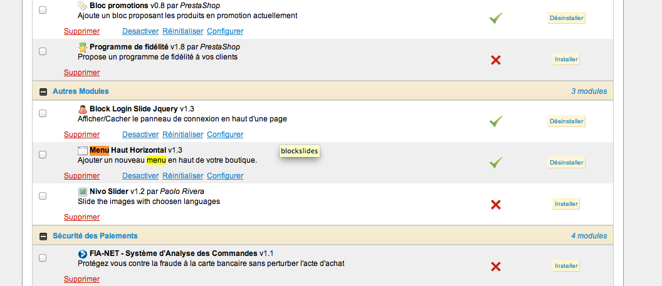Tick the Block Login Slide Jquery checkbox
662x286 pixels.
pos(43,113)
